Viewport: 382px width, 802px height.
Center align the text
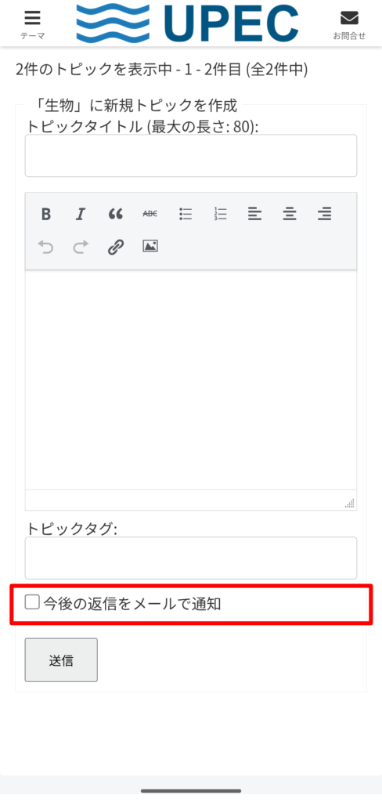[x=290, y=214]
